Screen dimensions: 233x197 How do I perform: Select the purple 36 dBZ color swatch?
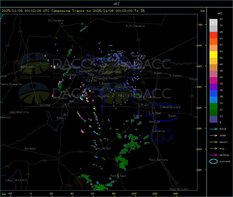213,87
